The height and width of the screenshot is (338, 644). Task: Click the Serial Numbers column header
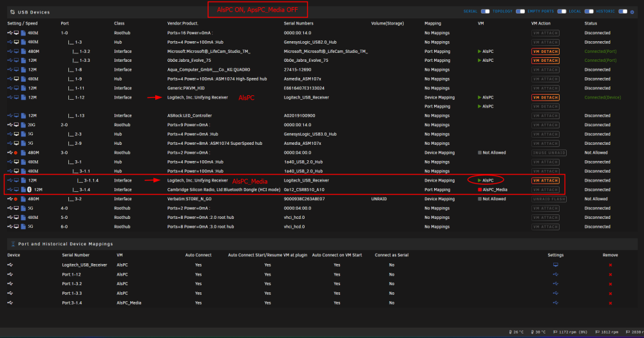pos(299,23)
